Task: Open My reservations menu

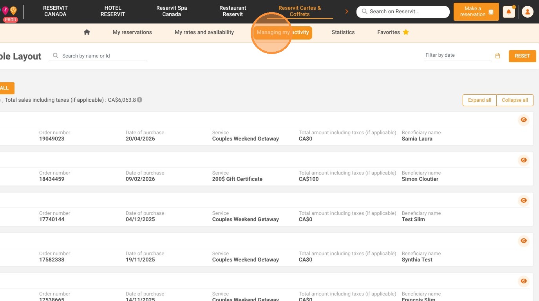Action: click(132, 32)
